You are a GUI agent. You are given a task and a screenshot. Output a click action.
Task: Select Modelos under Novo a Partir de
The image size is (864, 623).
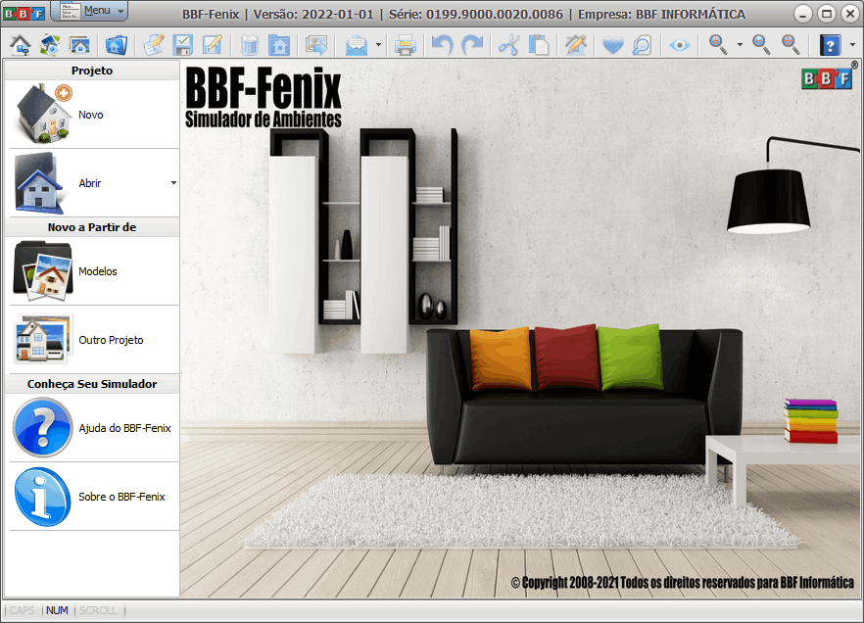(94, 271)
